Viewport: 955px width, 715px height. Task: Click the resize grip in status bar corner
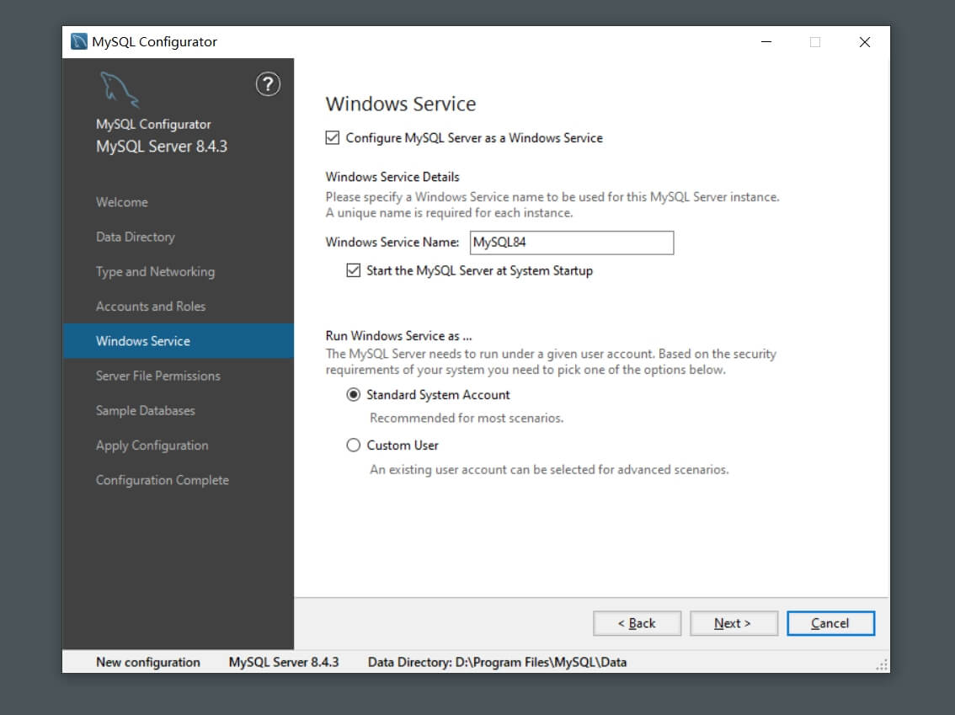point(881,664)
